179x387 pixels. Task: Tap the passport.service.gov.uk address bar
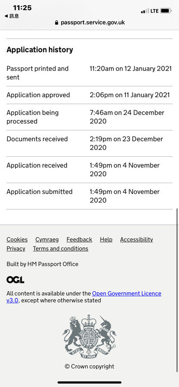click(89, 23)
